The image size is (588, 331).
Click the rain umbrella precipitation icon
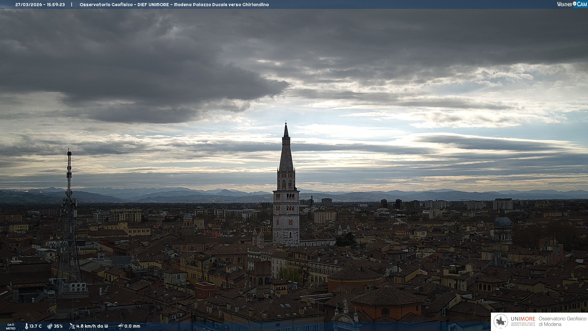tap(120, 326)
